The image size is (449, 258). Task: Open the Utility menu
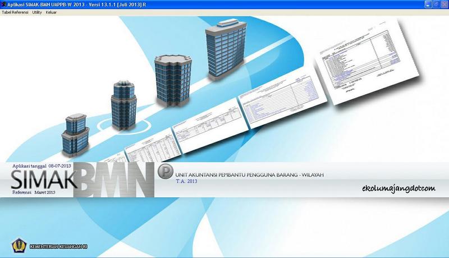point(37,12)
